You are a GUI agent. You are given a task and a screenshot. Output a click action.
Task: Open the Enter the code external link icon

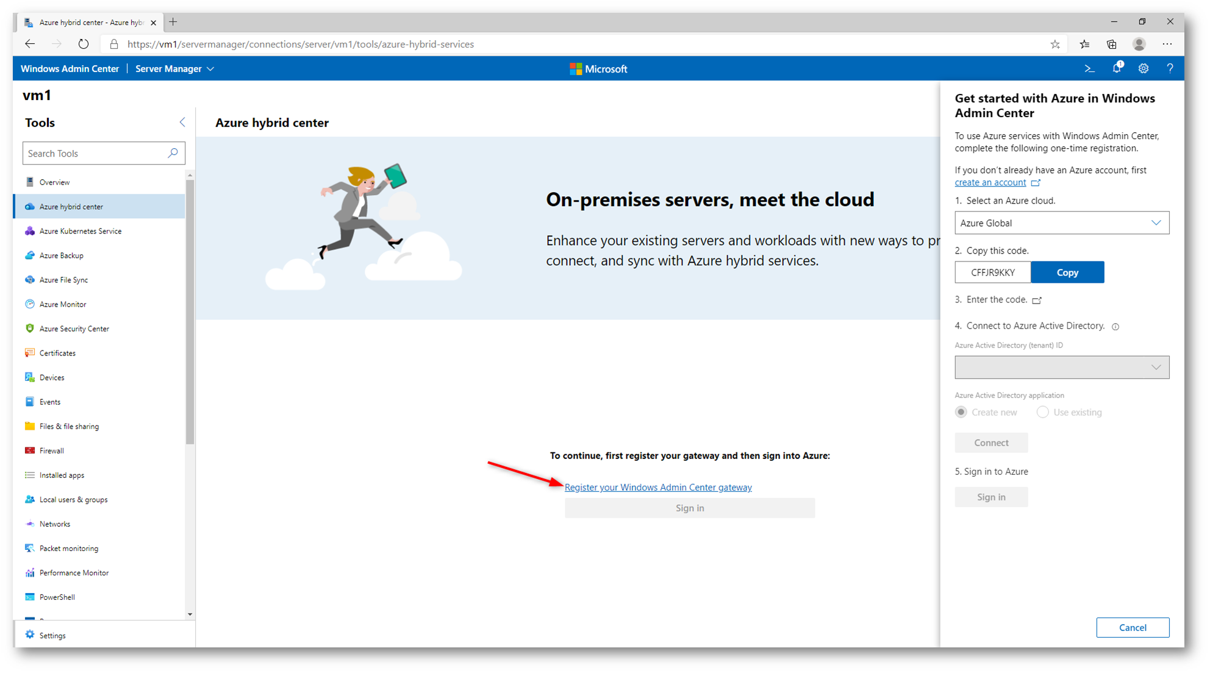1037,300
